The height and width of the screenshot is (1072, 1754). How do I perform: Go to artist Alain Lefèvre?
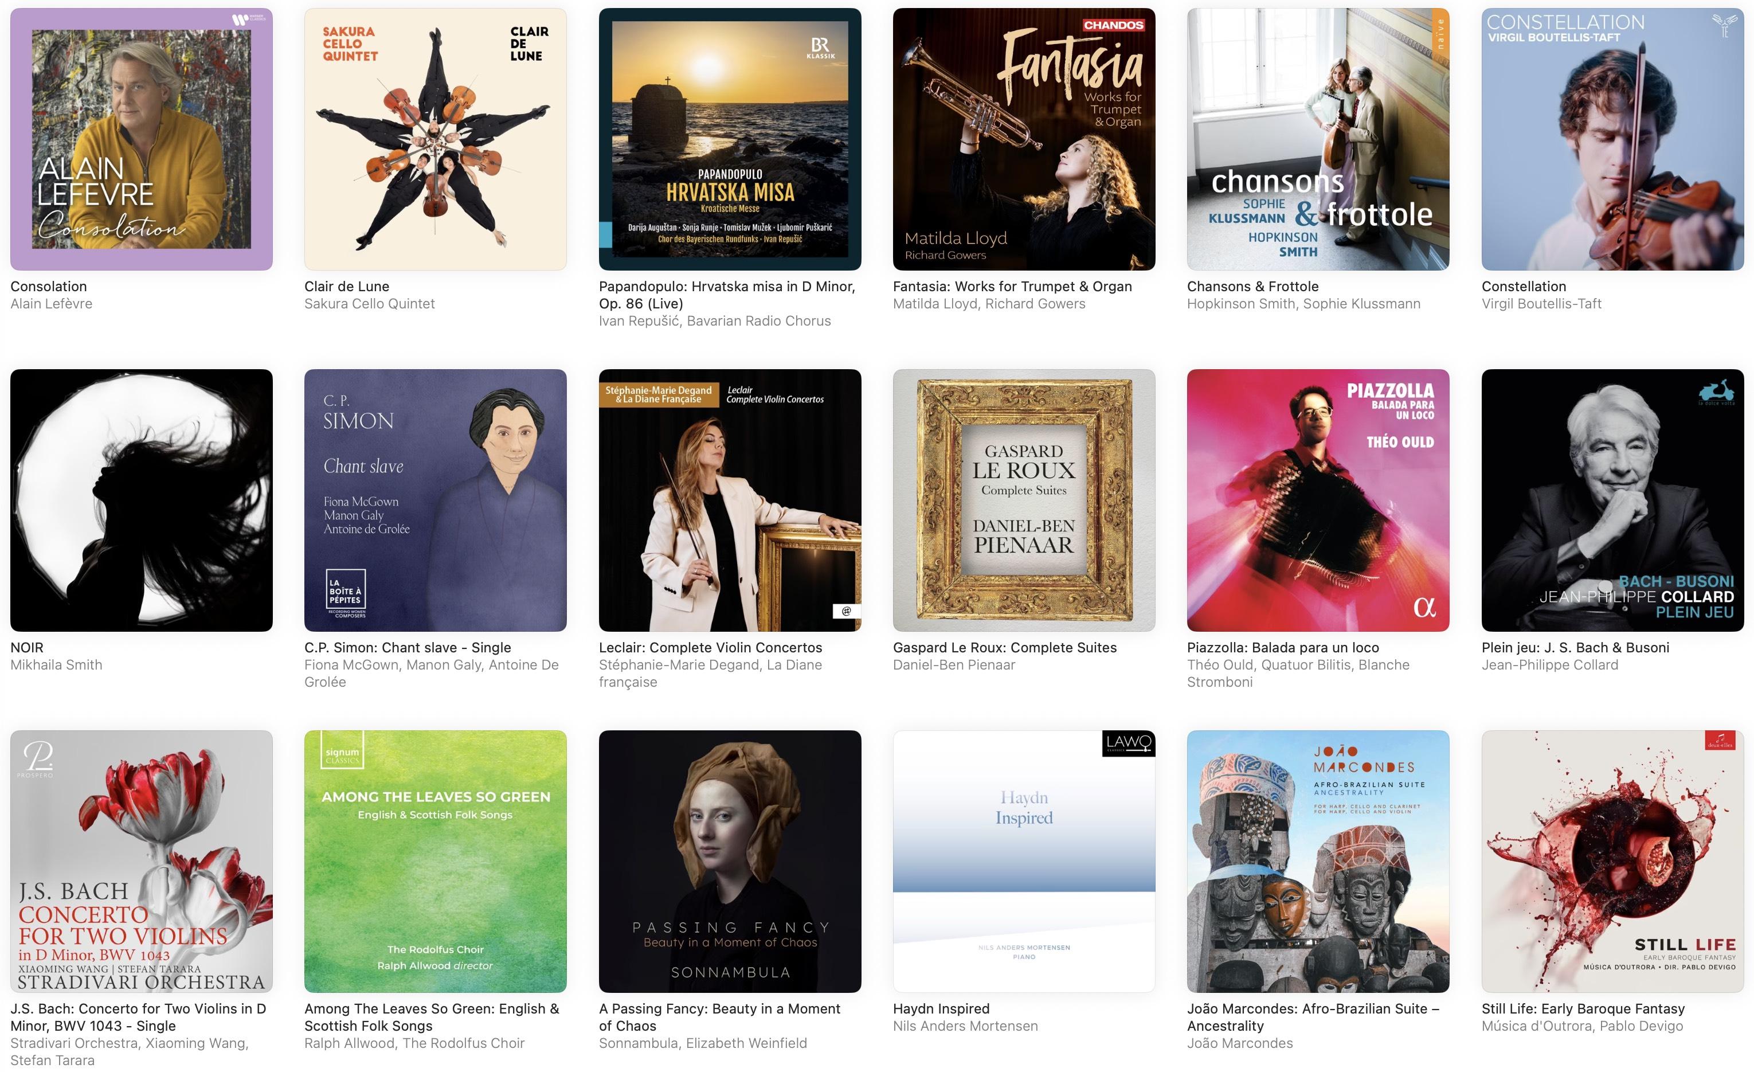[51, 303]
